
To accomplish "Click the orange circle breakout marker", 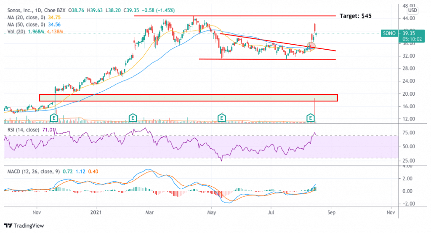I will 311,46.
